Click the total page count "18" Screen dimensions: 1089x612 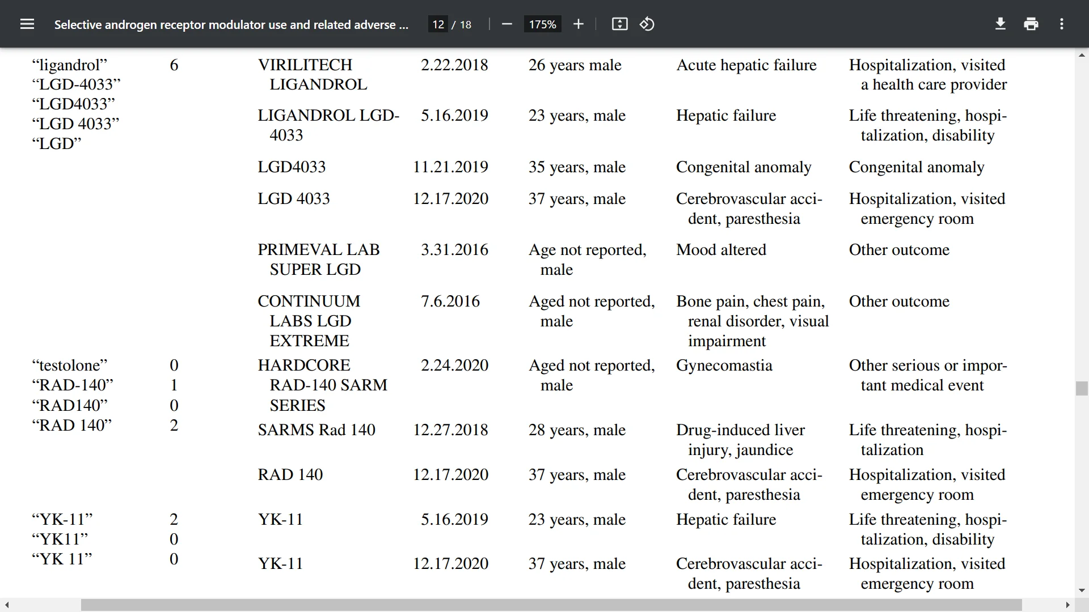pos(465,24)
